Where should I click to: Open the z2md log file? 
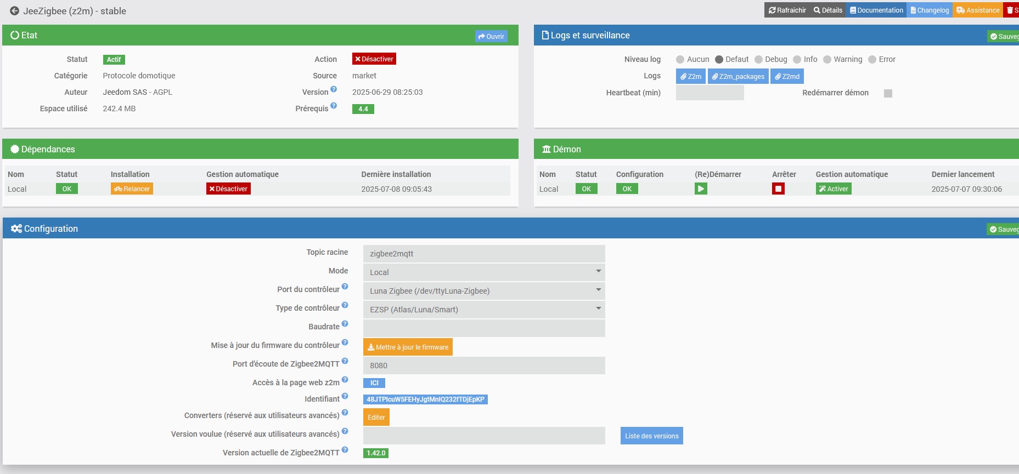pyautogui.click(x=787, y=76)
